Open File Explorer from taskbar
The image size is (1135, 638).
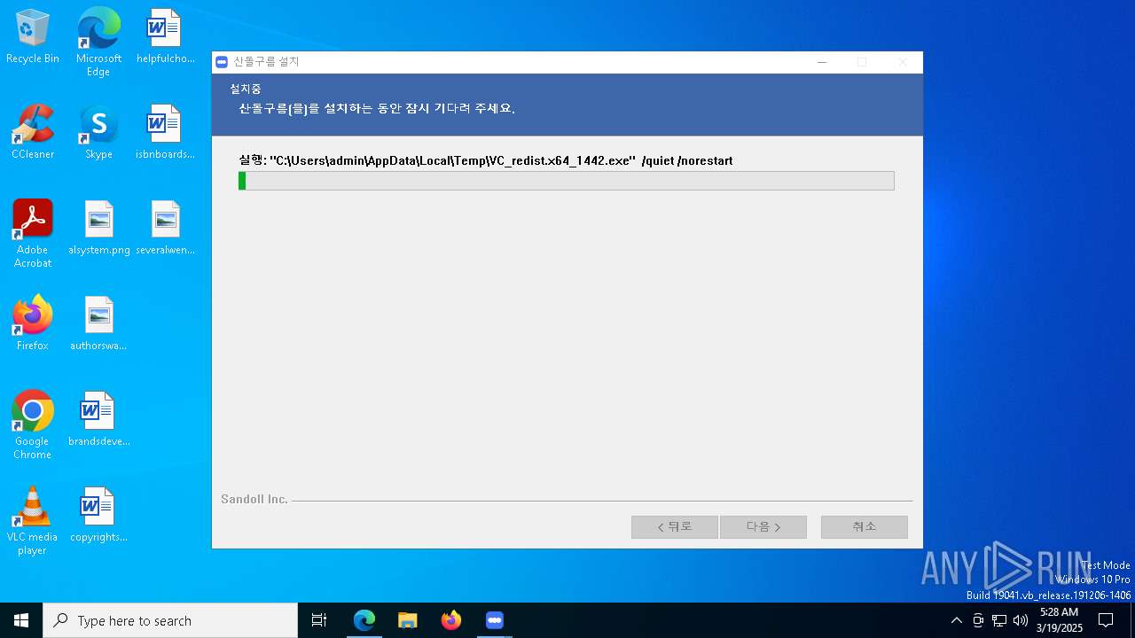[408, 620]
